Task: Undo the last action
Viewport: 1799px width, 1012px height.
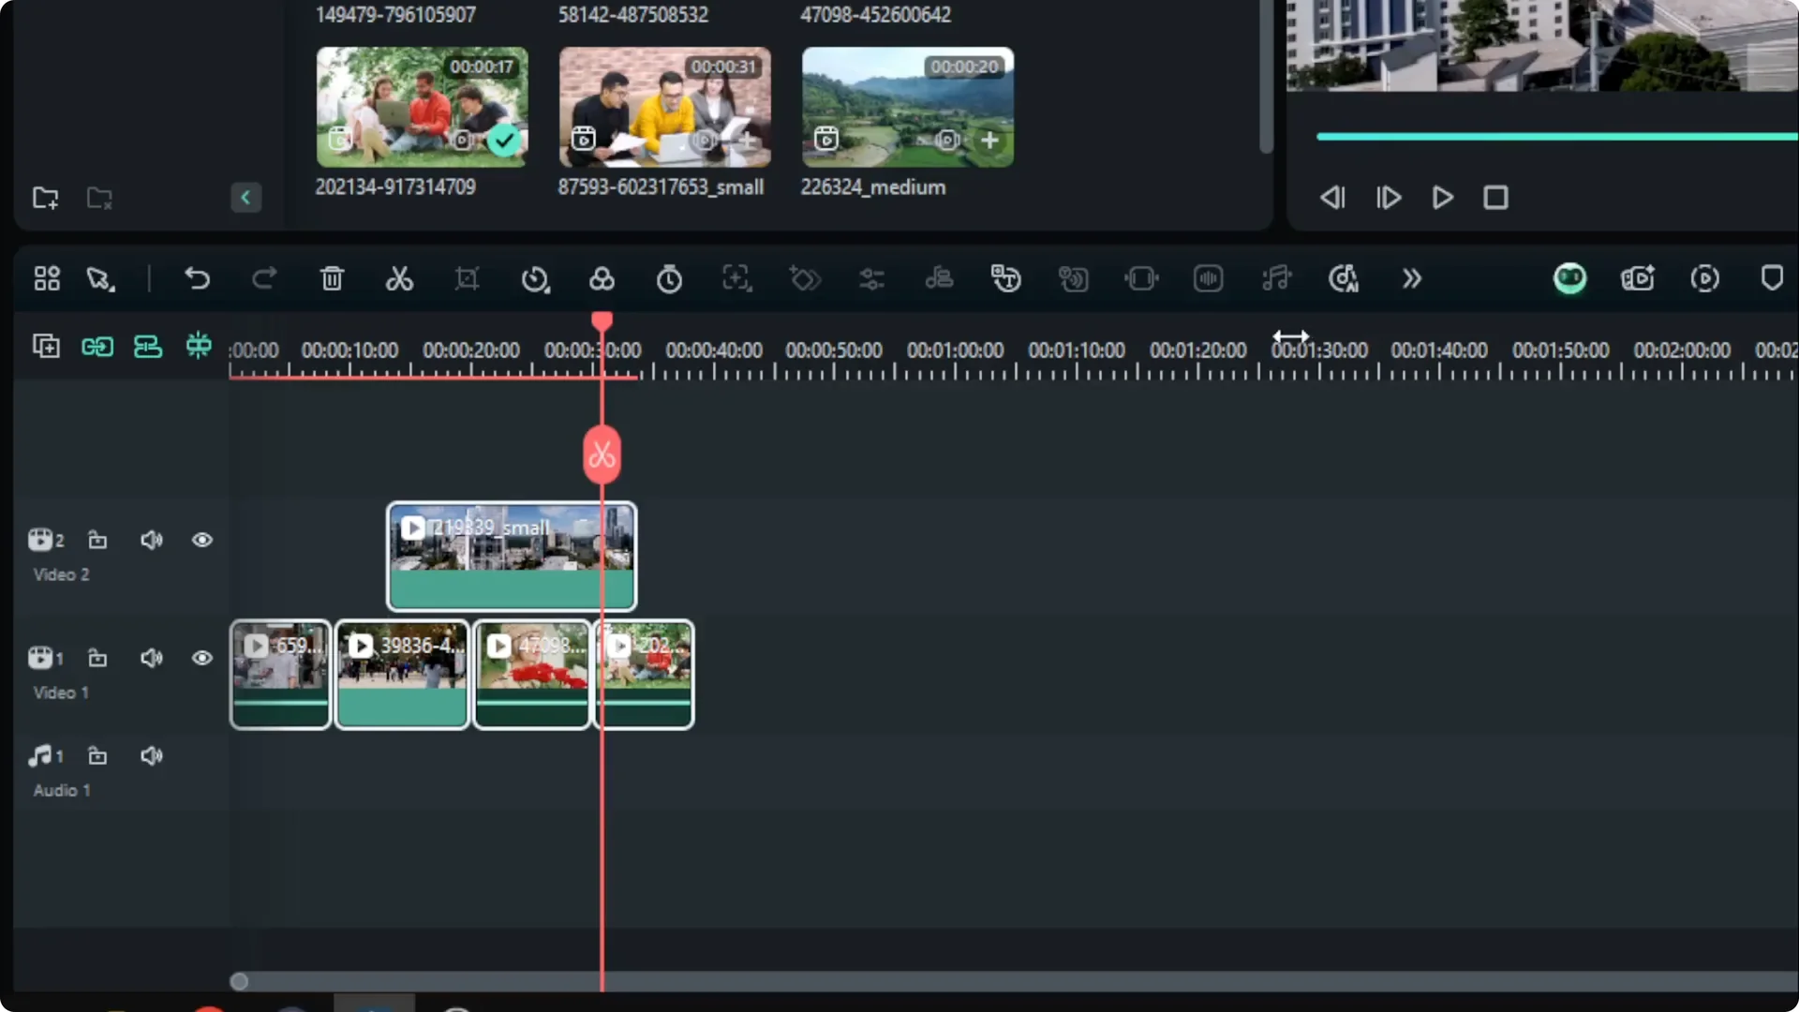Action: pos(197,278)
